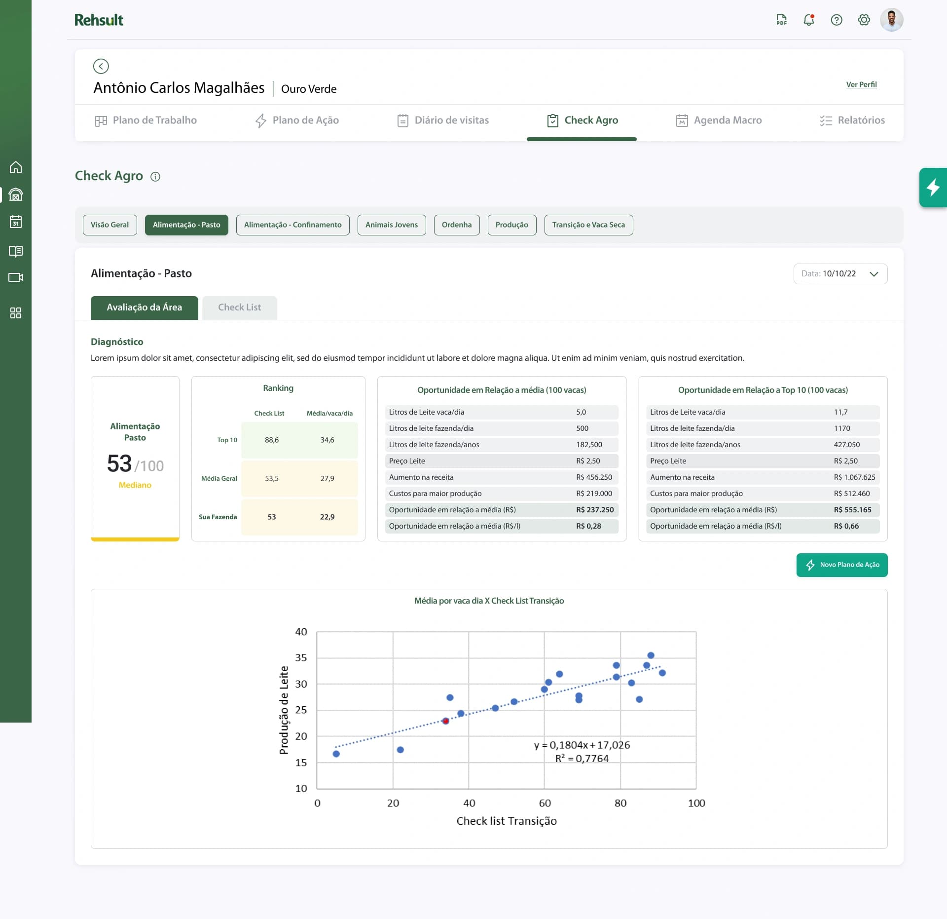Click the floating lightning bolt button
Image resolution: width=947 pixels, height=919 pixels.
click(933, 188)
